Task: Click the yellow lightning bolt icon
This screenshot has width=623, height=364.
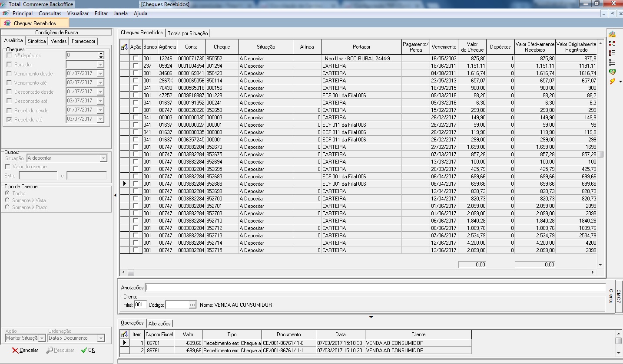Action: pyautogui.click(x=612, y=81)
